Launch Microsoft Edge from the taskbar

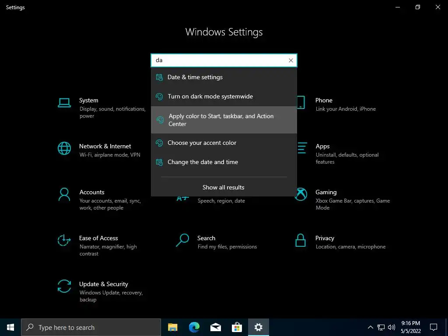coord(194,327)
